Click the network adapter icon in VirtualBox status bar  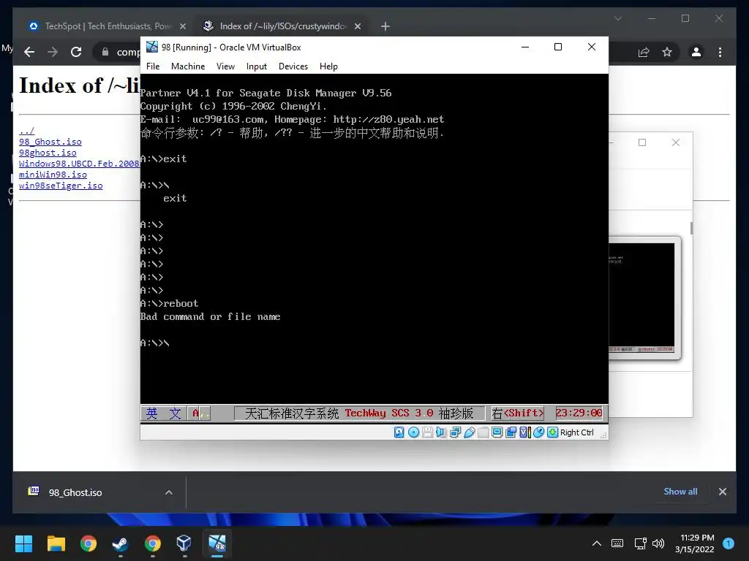click(x=455, y=432)
